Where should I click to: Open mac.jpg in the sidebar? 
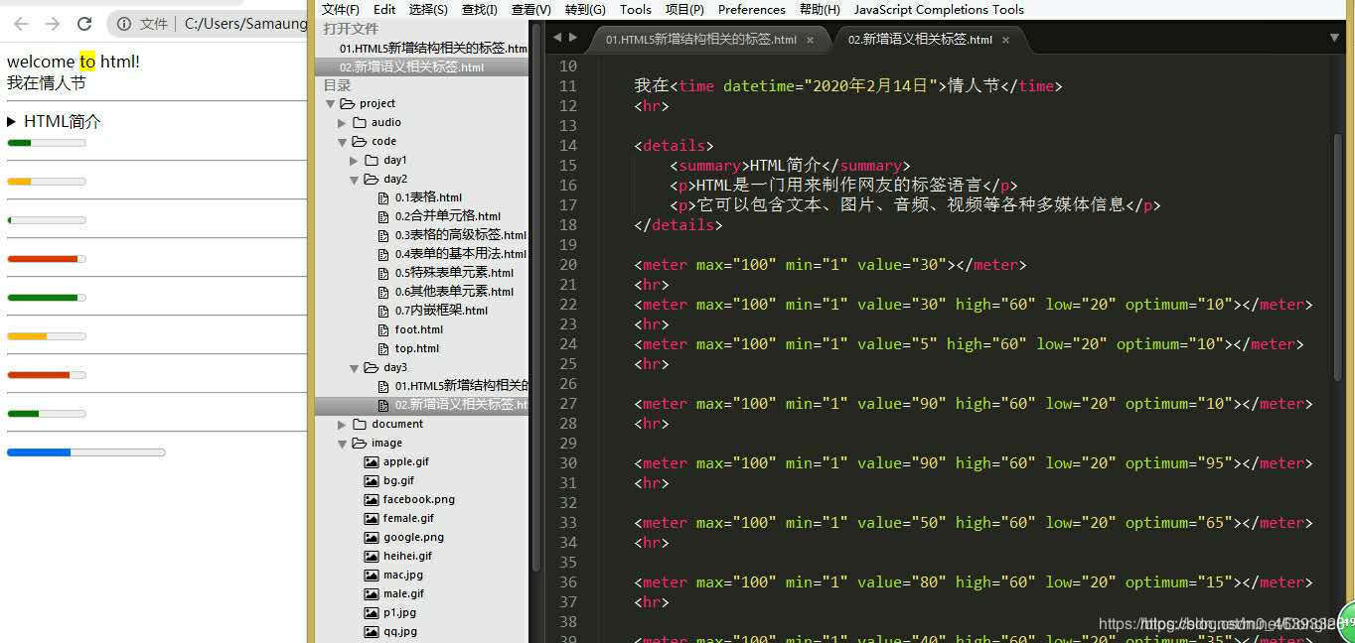point(403,576)
